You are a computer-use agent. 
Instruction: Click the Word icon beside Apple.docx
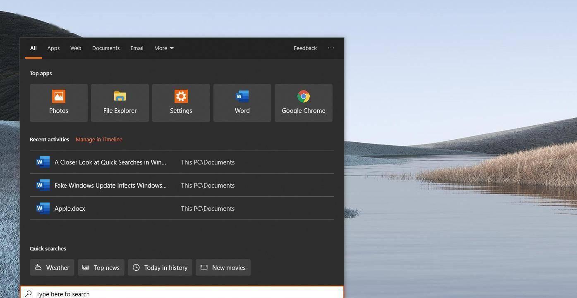pos(43,208)
